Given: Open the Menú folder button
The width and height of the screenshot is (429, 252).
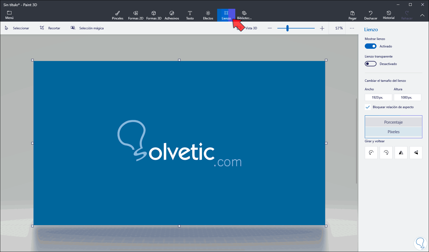Looking at the screenshot, I should pyautogui.click(x=9, y=15).
